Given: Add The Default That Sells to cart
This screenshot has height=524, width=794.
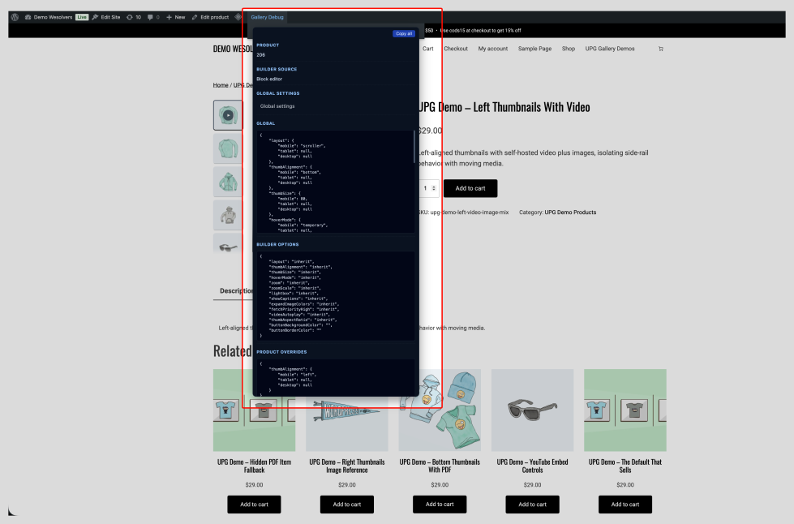Looking at the screenshot, I should point(624,505).
